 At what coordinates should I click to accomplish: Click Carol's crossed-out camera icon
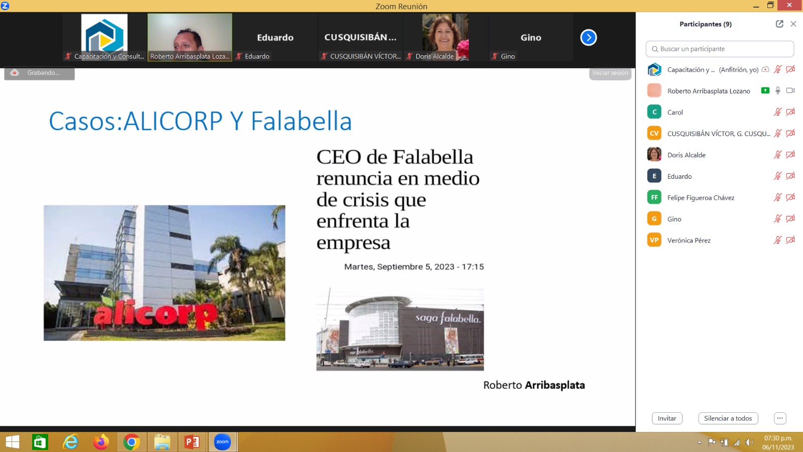pos(790,112)
